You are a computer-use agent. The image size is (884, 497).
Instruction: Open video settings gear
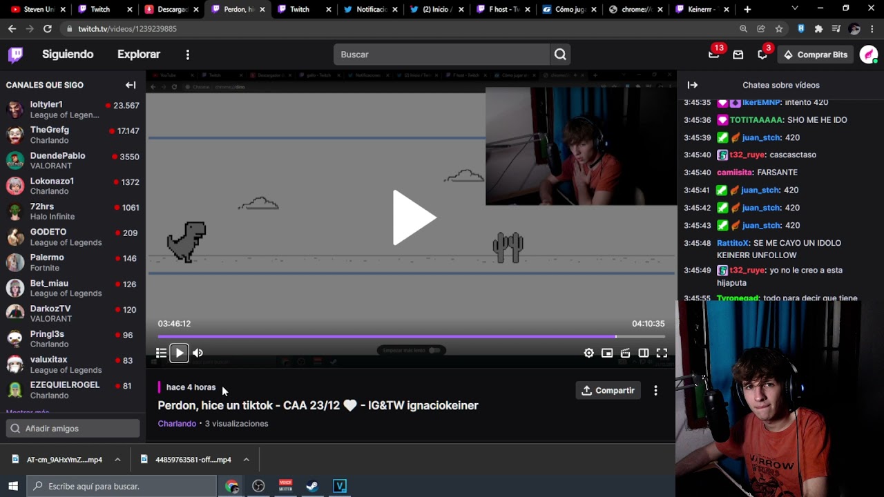tap(588, 353)
